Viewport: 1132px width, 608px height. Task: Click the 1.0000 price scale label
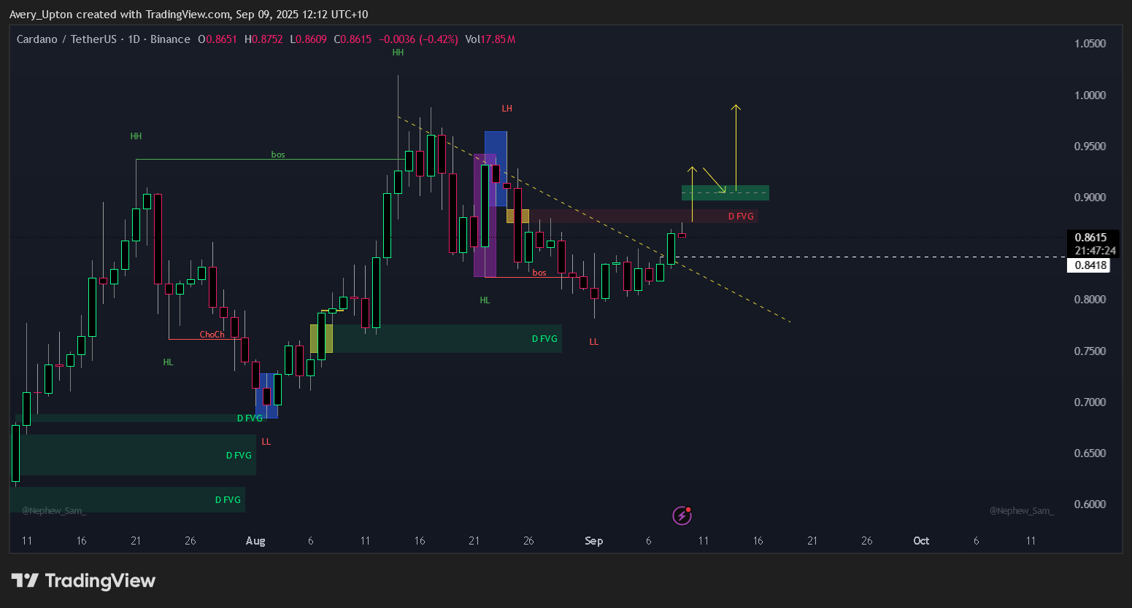pos(1090,96)
